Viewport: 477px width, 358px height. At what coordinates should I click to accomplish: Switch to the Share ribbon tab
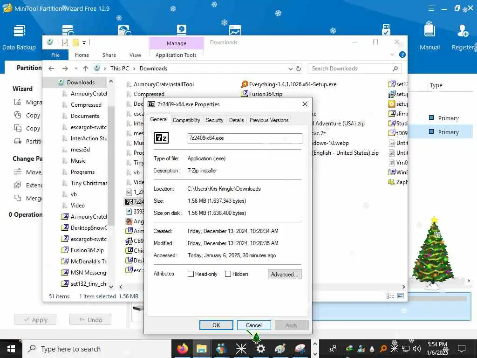click(x=109, y=55)
